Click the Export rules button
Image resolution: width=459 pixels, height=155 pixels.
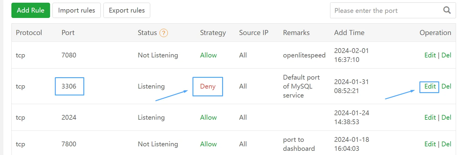pyautogui.click(x=127, y=10)
